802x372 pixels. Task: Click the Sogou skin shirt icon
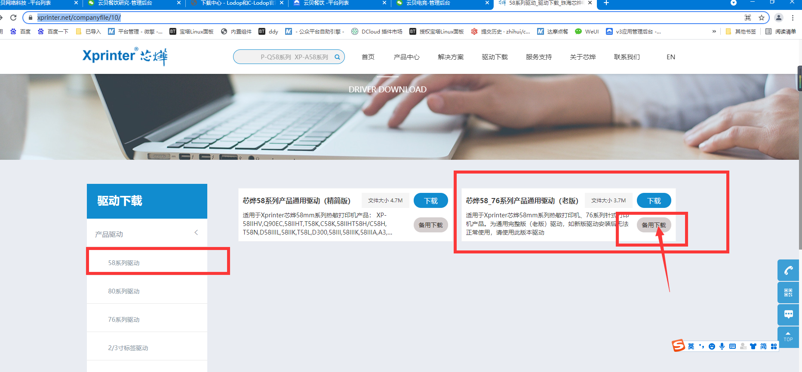753,346
